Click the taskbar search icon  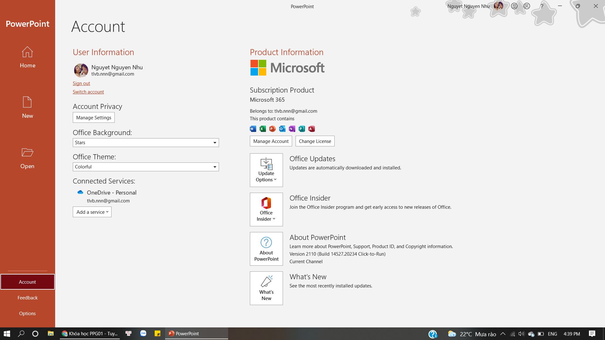click(x=21, y=334)
